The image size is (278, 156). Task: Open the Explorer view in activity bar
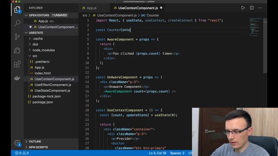tap(17, 10)
